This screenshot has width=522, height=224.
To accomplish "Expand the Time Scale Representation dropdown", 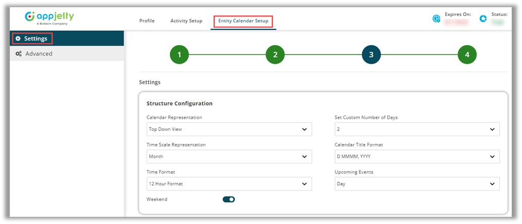I will 229,157.
